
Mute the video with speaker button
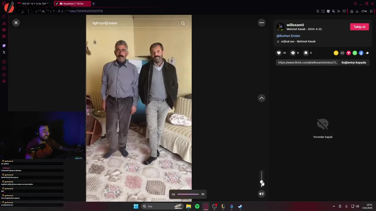coord(261,194)
